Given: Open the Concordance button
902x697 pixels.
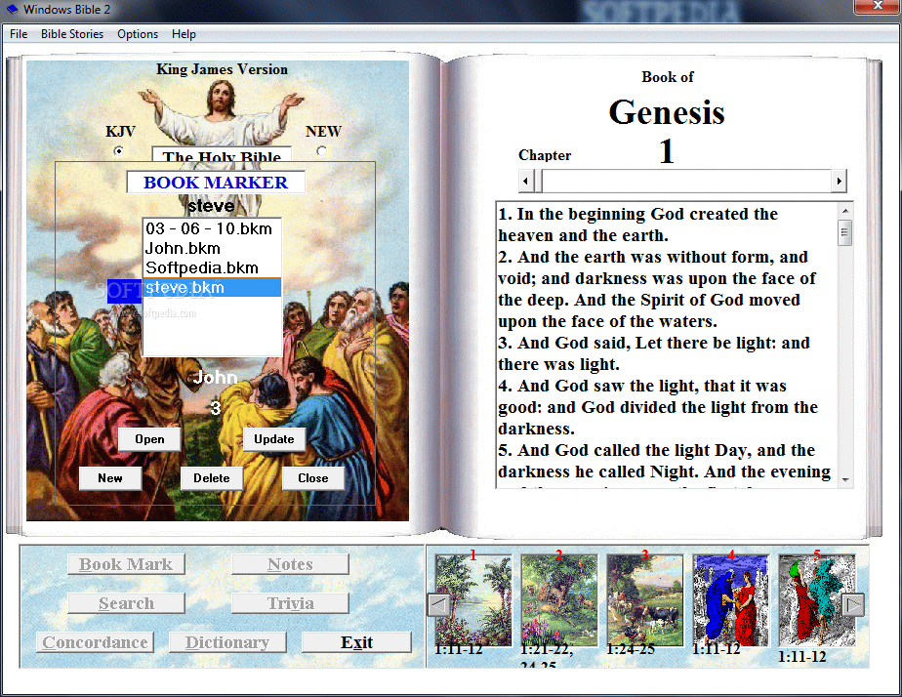Looking at the screenshot, I should click(x=95, y=642).
